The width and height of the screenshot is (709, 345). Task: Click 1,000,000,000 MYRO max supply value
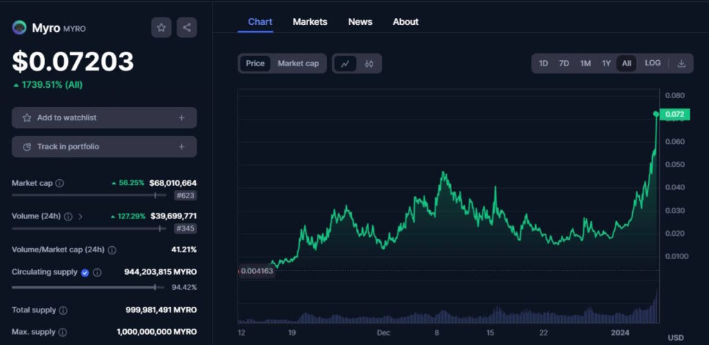point(156,332)
